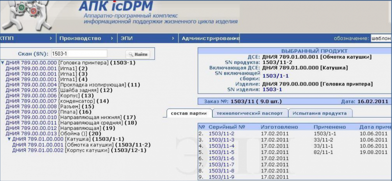The image size is (392, 181).
Task: Open SN изделия link 1503-1
Action: pos(272,89)
